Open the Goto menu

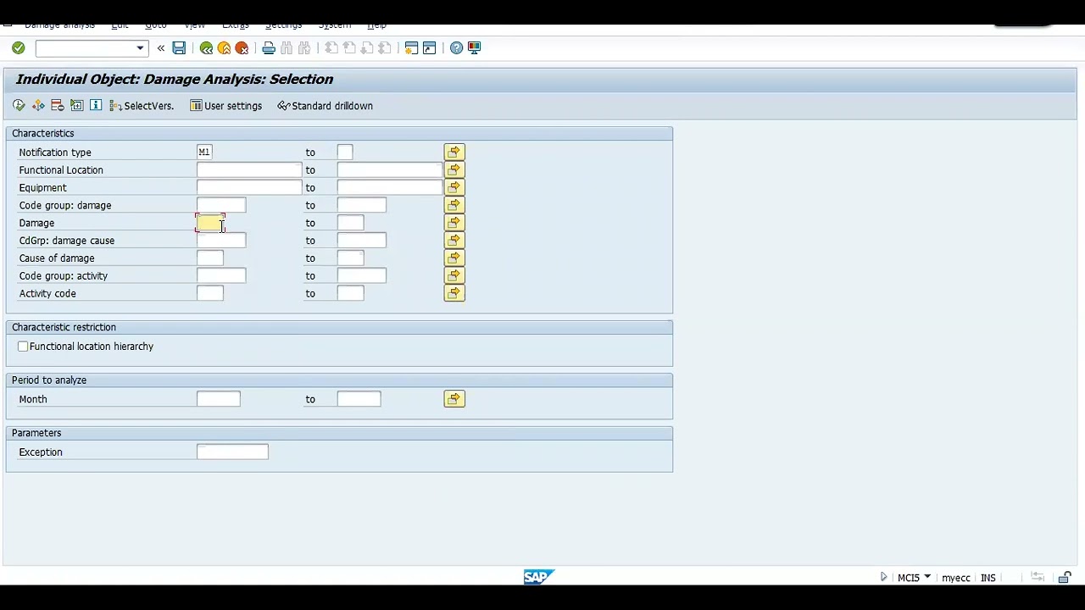pos(156,25)
